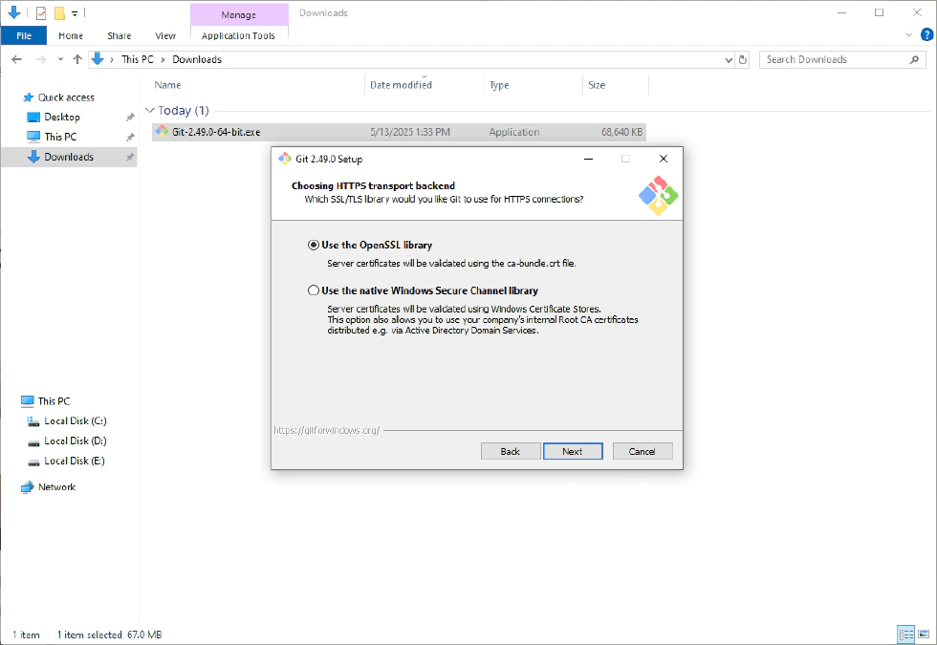Collapse the Today group in file list
The image size is (937, 645).
click(x=150, y=111)
